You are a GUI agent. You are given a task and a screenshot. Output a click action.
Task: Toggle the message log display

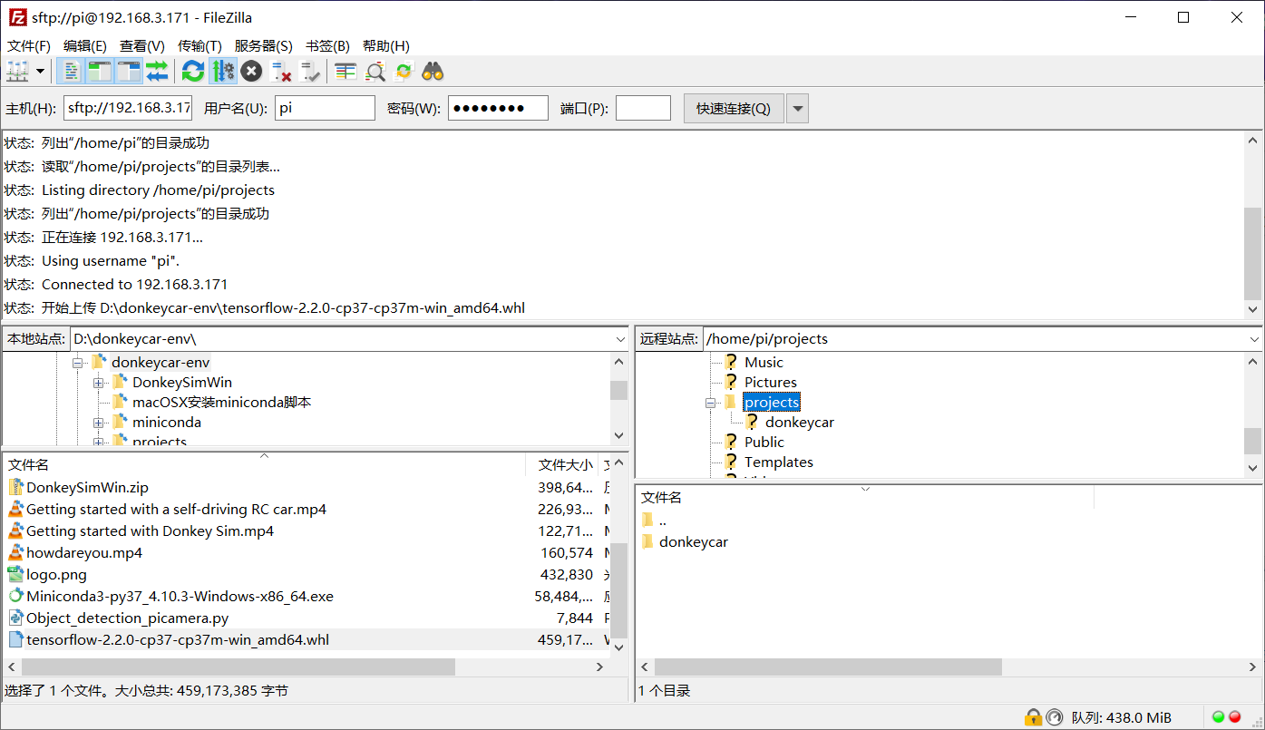tap(71, 71)
